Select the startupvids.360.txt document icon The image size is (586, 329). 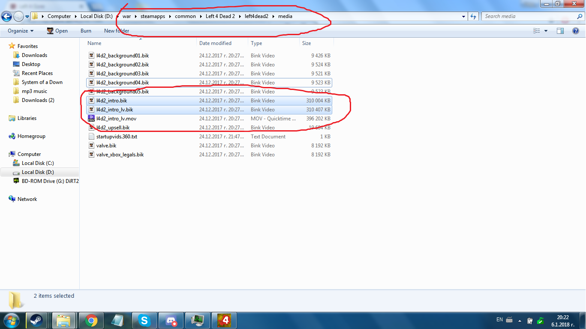[91, 137]
